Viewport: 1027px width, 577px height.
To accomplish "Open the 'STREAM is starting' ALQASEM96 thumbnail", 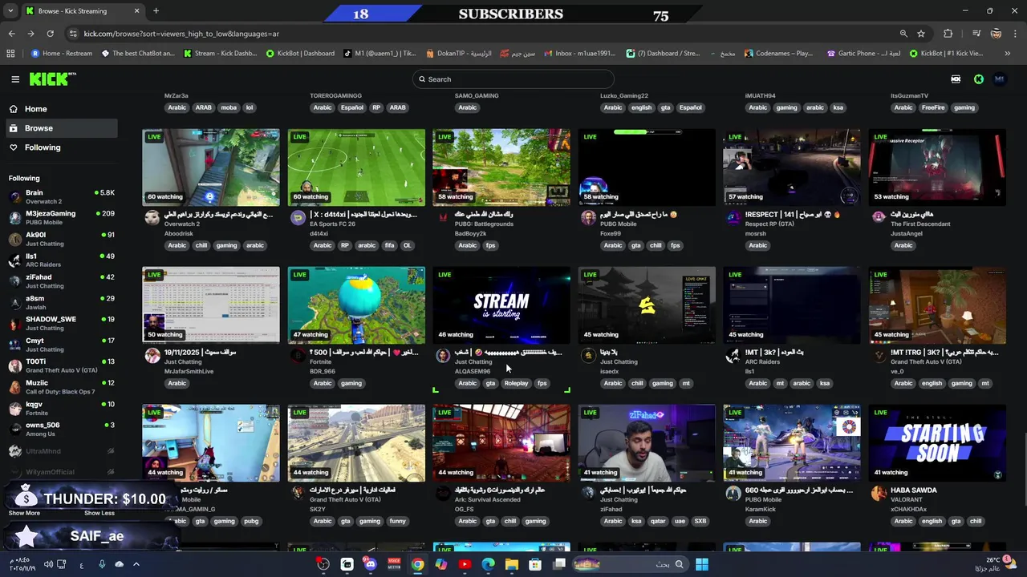I will [x=501, y=305].
